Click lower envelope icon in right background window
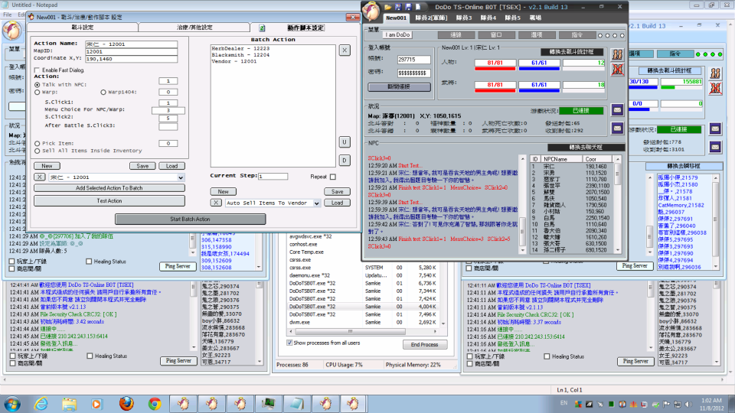The width and height of the screenshot is (735, 413). tap(715, 147)
